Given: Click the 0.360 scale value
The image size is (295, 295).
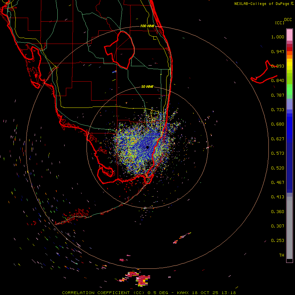Looking at the screenshot, I should pos(278,211).
